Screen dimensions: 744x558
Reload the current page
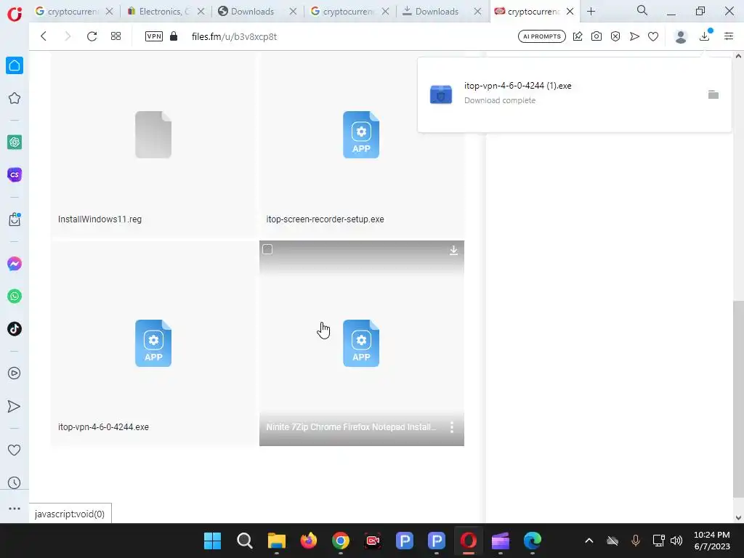tap(92, 36)
